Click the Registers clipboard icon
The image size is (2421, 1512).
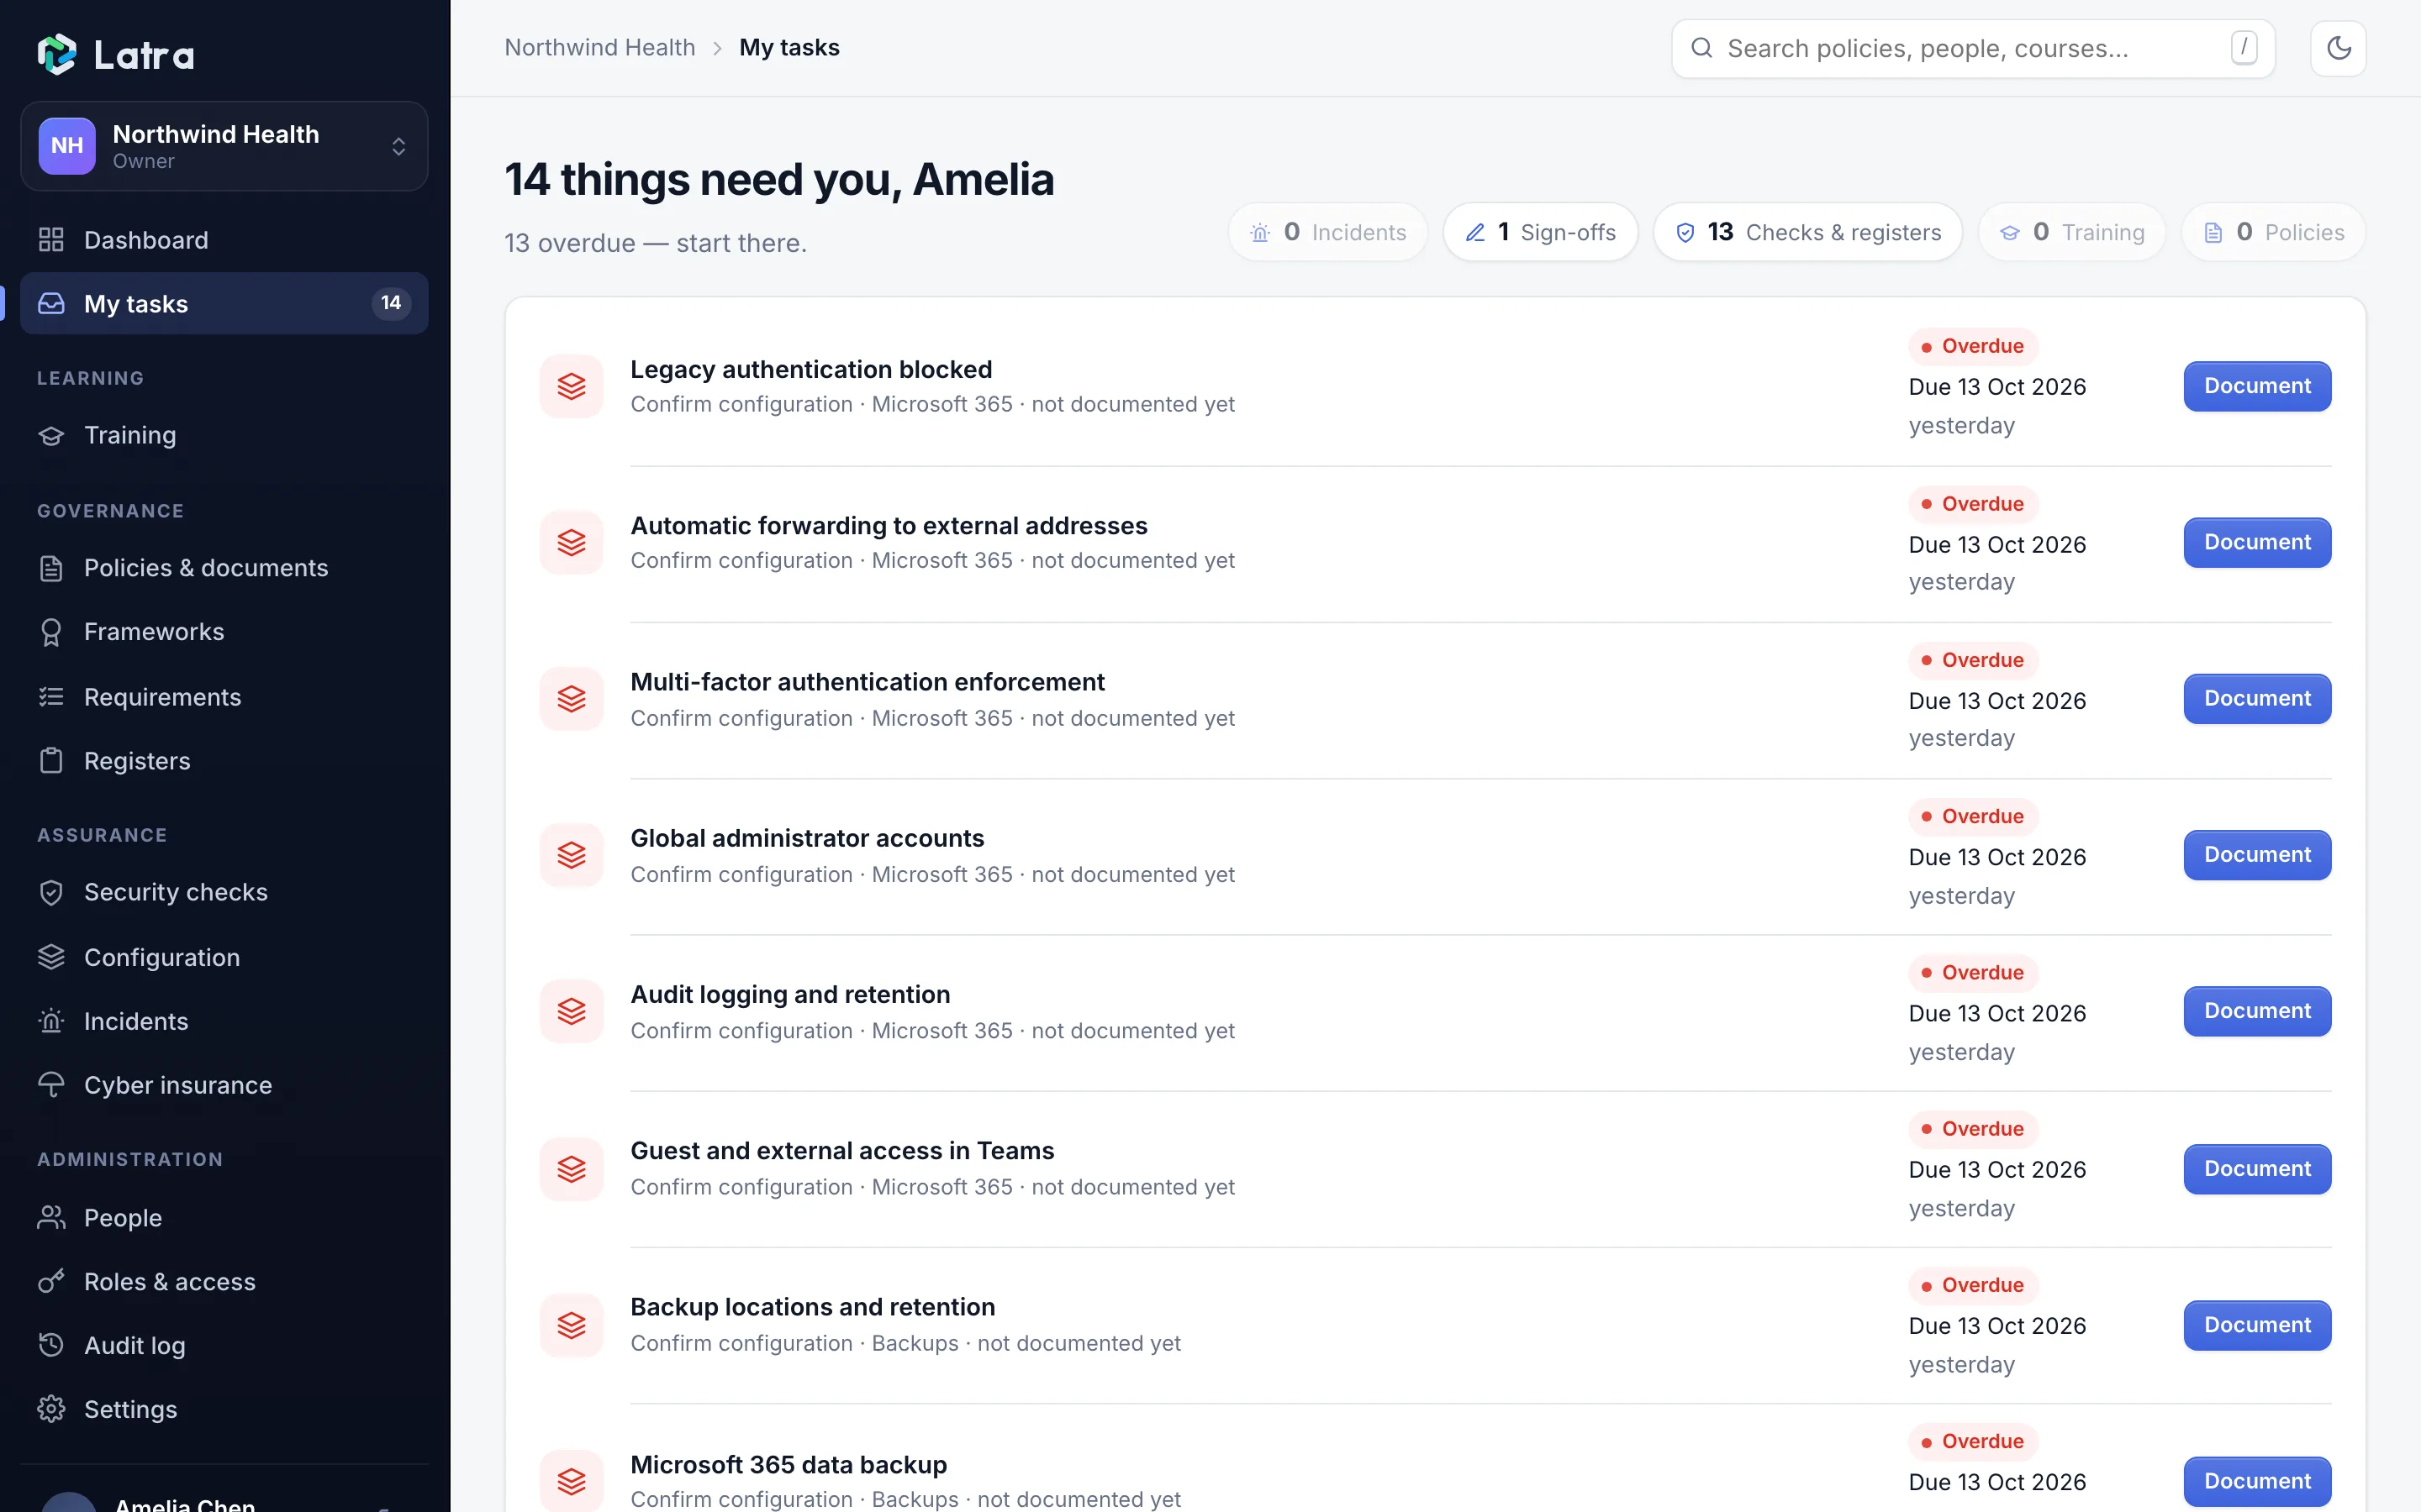[x=51, y=761]
